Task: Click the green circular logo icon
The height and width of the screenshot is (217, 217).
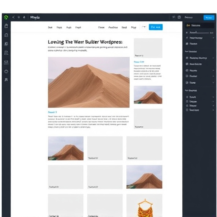Action: [6, 17]
